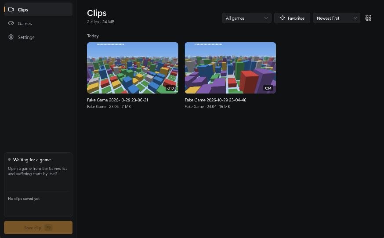The height and width of the screenshot is (238, 384).
Task: Click the gray status dot indicator
Action: (x=9, y=159)
